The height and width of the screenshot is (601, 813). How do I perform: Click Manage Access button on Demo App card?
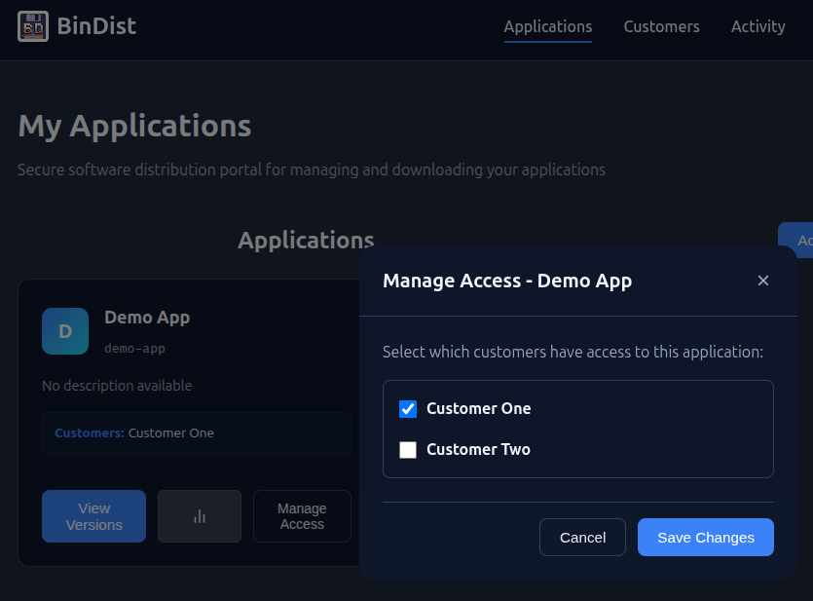click(302, 516)
